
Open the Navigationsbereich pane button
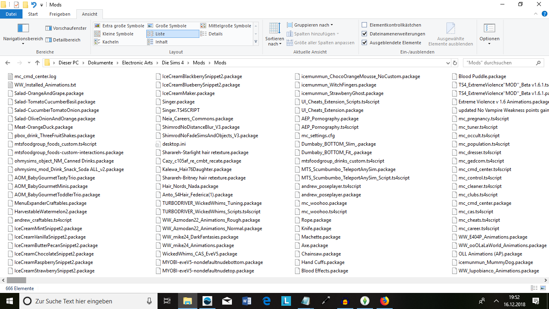(23, 34)
